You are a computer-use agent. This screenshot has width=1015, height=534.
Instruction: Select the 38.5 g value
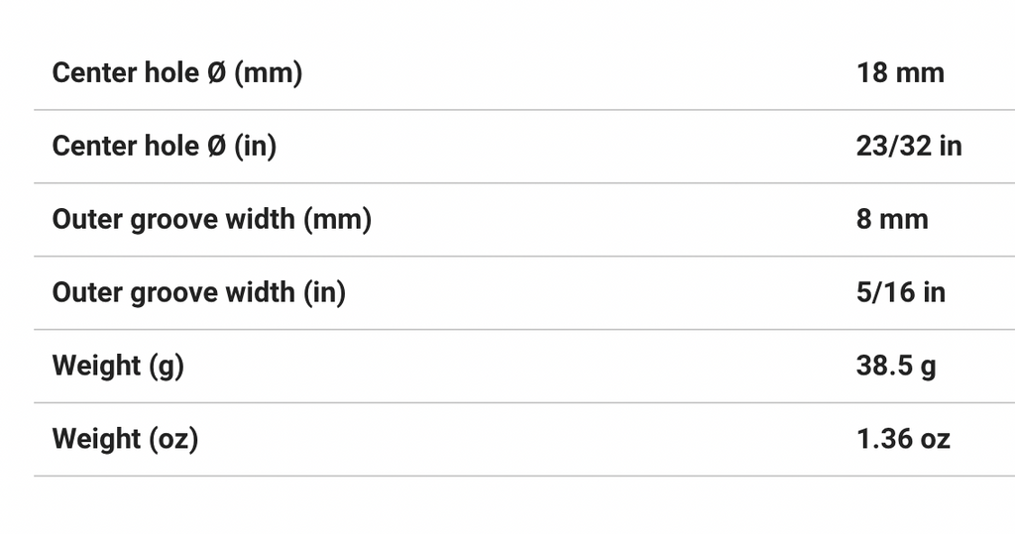[896, 367]
